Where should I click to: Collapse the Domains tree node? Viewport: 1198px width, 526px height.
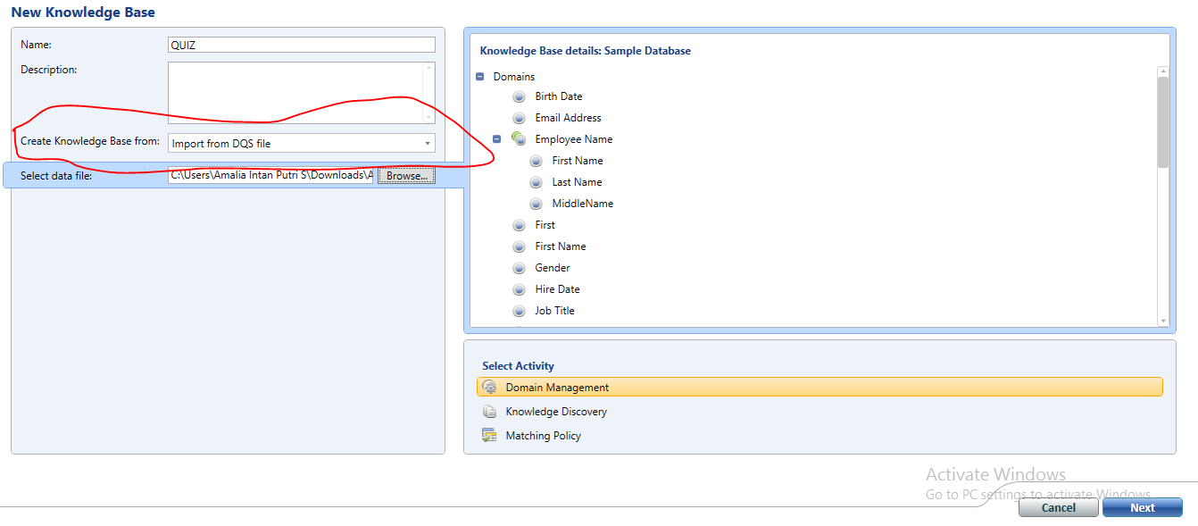(479, 77)
